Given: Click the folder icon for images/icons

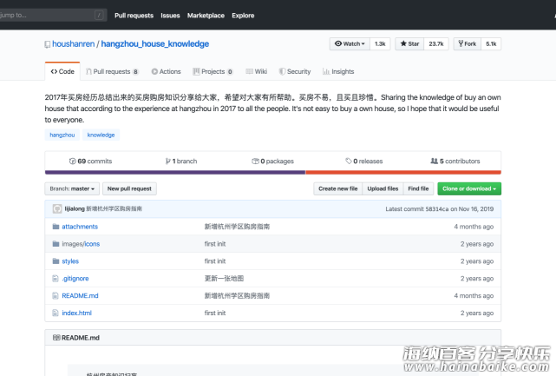Looking at the screenshot, I should coord(56,244).
